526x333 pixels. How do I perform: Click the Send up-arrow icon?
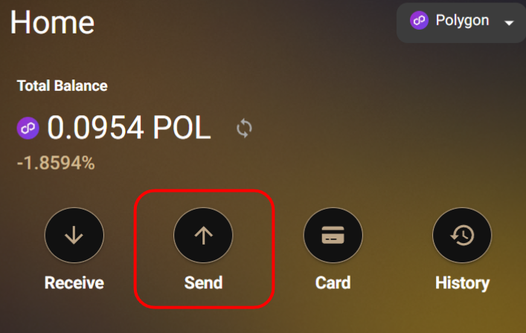(203, 235)
